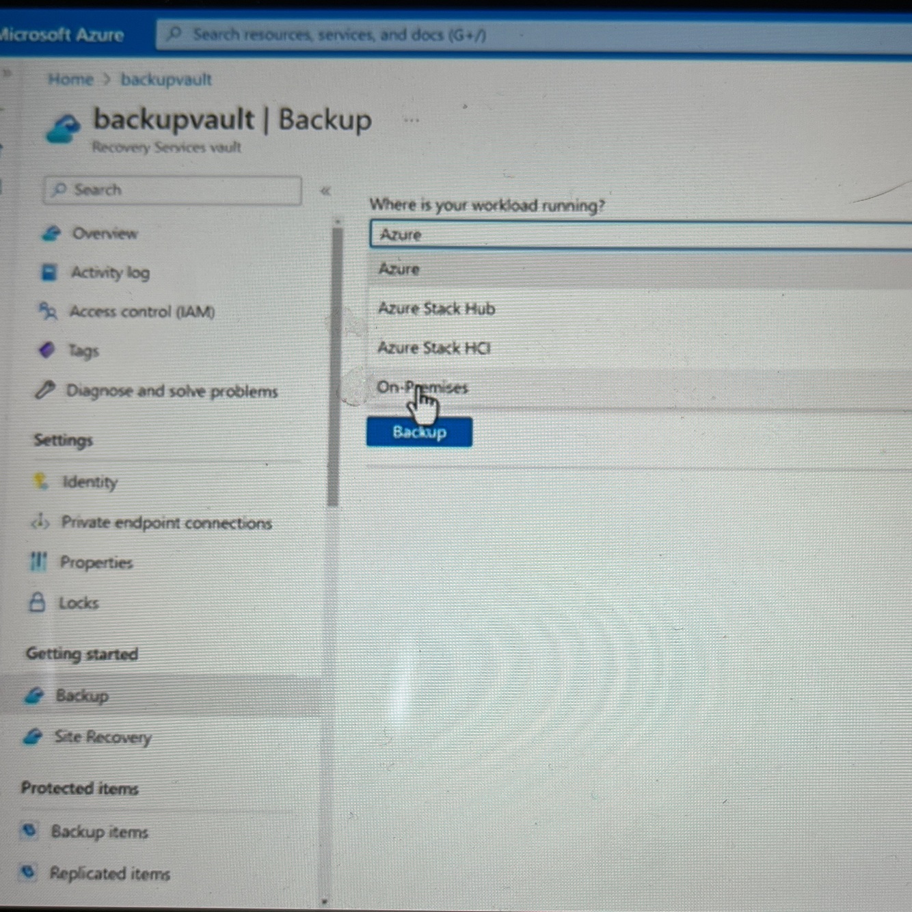Viewport: 912px width, 912px height.
Task: Click the blue Backup button
Action: tap(419, 431)
